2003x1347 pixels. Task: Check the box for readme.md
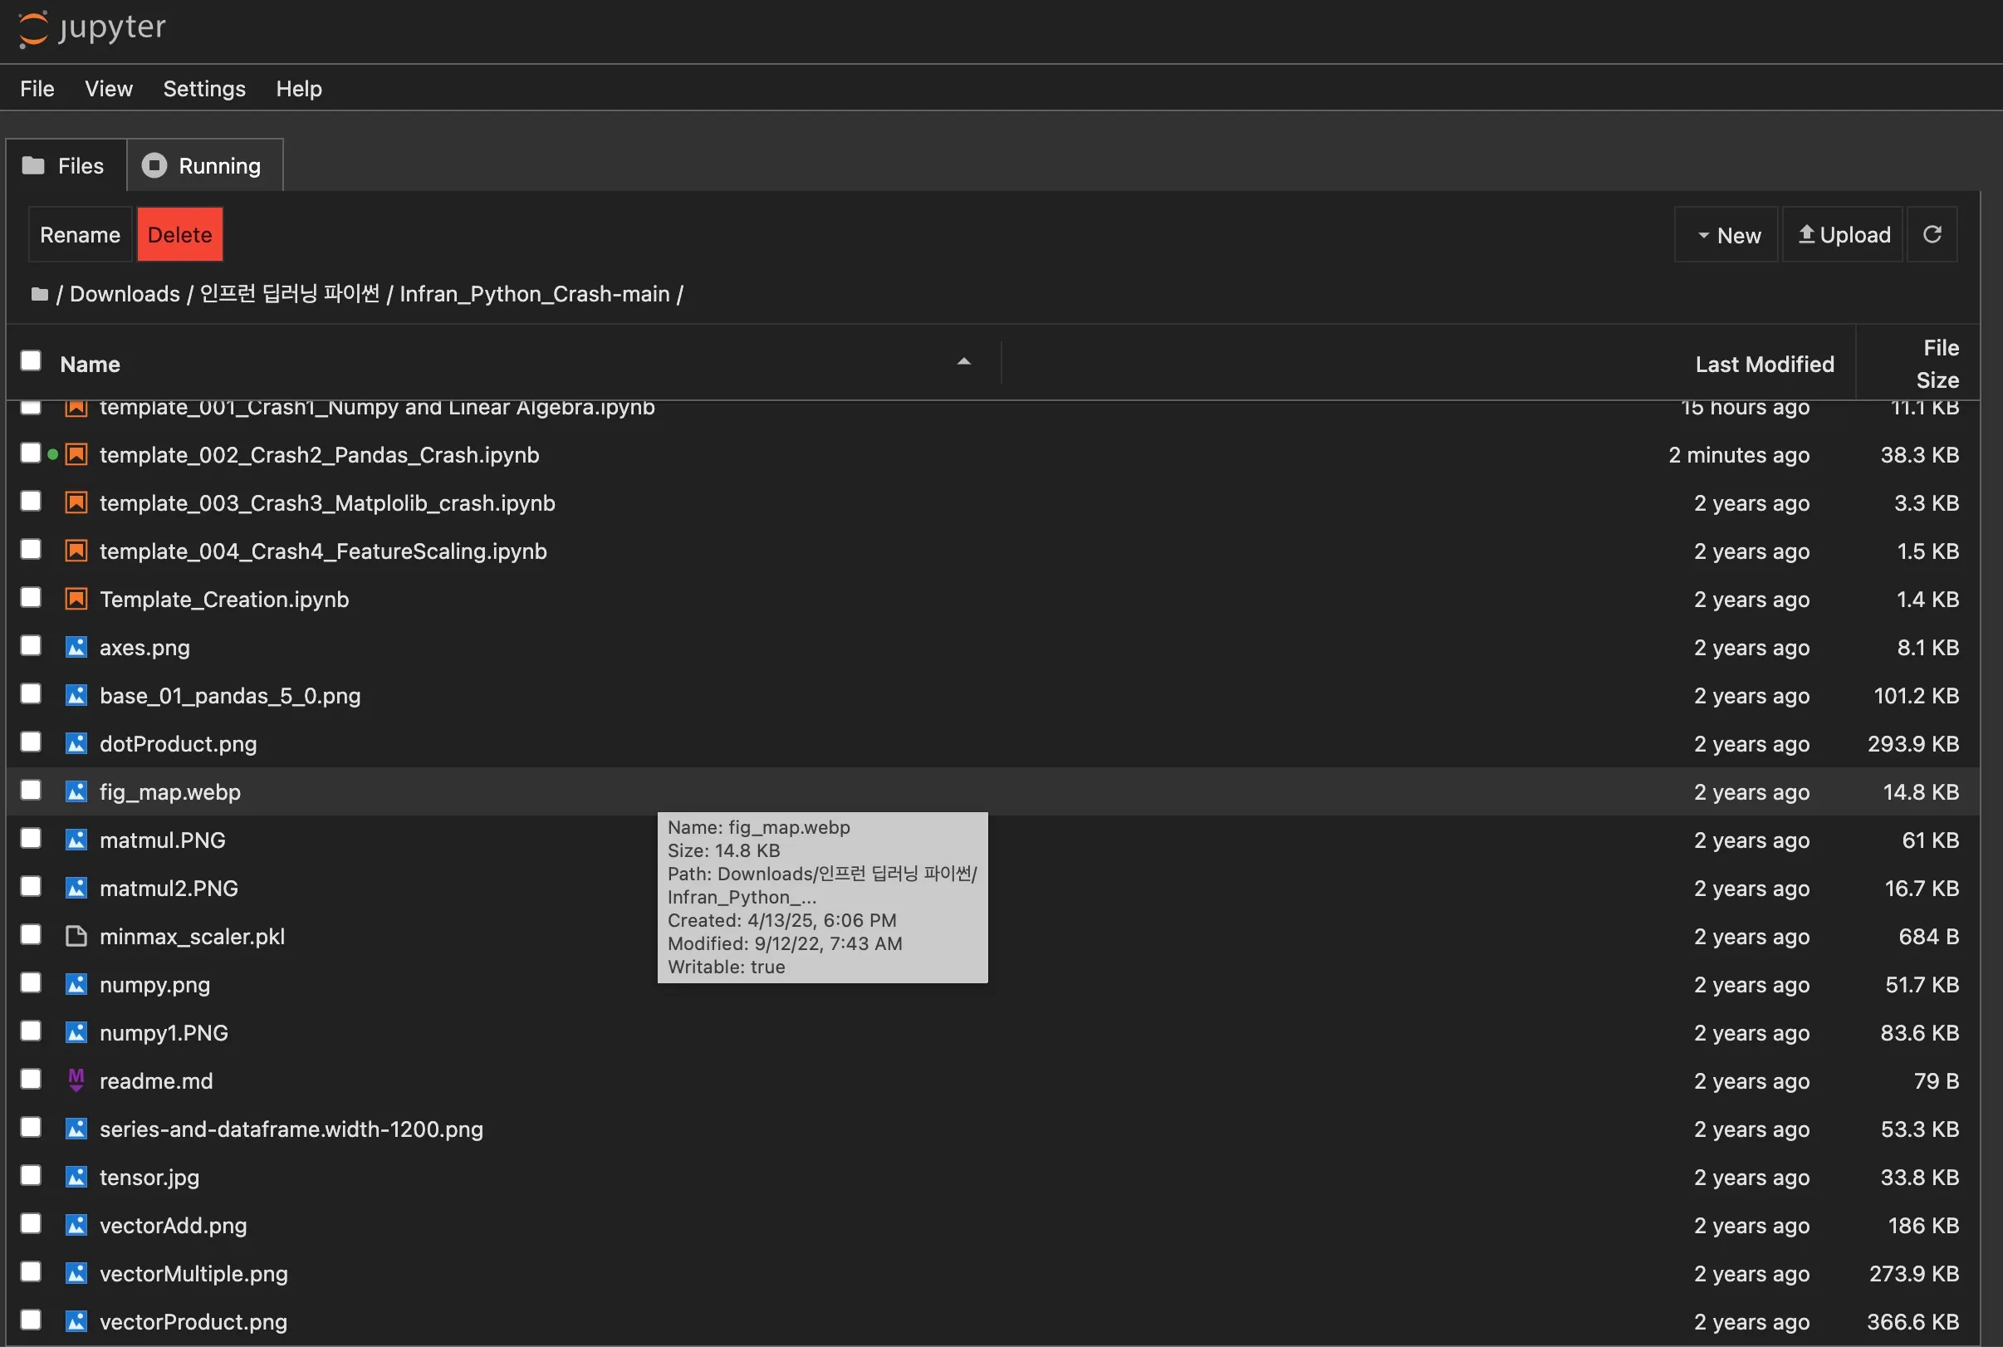tap(31, 1078)
